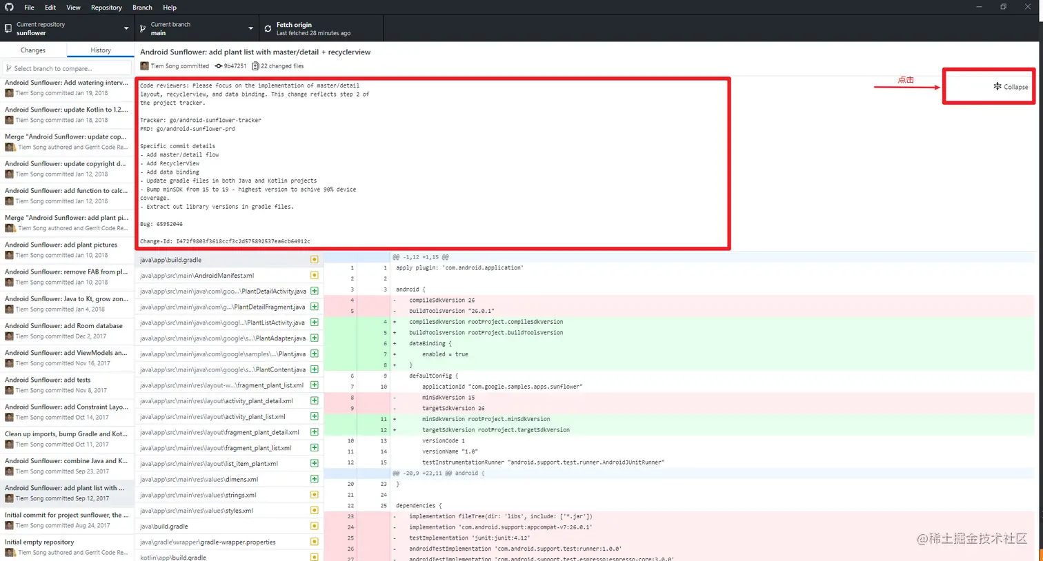Click the commit hash 9b47251

[230, 66]
